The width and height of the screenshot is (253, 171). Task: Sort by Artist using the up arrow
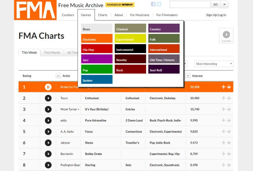pos(58,76)
